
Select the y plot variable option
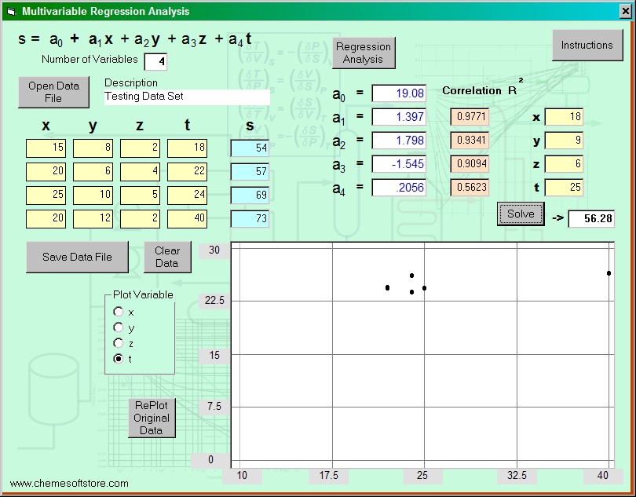[119, 327]
